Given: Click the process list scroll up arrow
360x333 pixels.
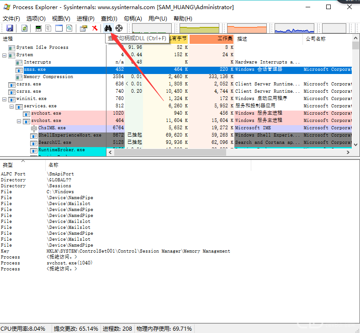Looking at the screenshot, I should 355,38.
